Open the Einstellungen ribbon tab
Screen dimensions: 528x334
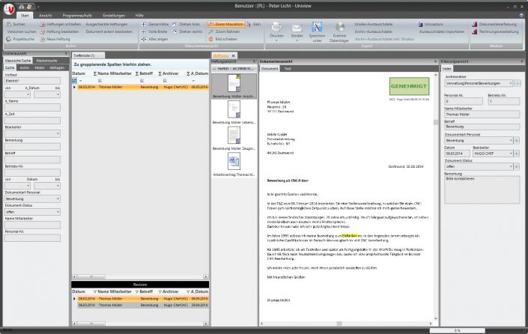coord(114,16)
